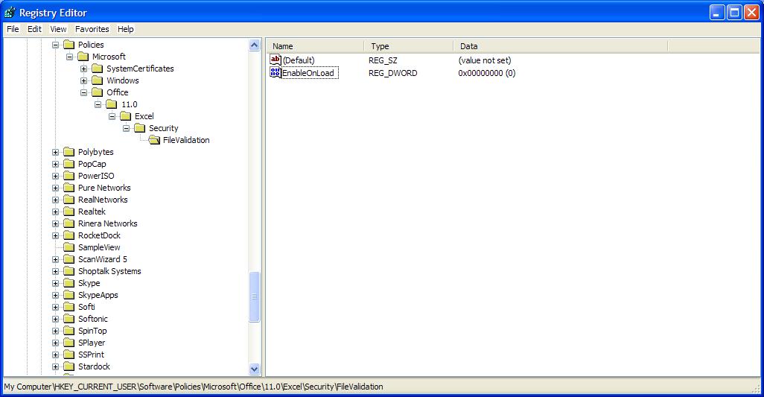Open the Help menu
Screen dimensions: 764x397
pos(125,29)
